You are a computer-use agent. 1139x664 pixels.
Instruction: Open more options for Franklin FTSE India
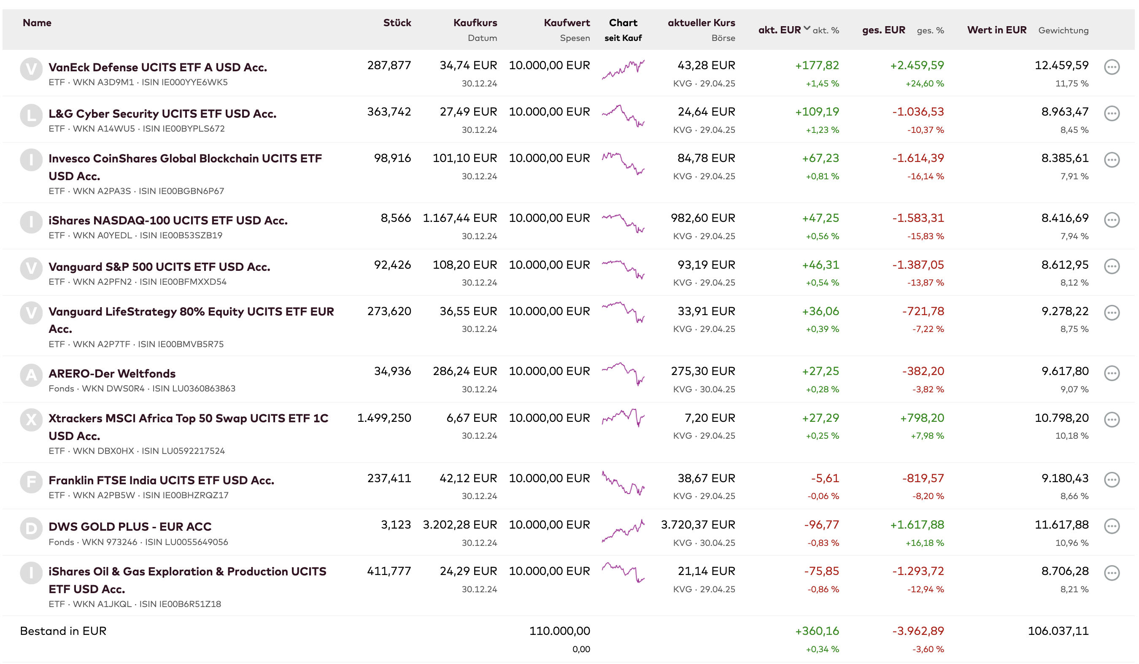[1112, 480]
